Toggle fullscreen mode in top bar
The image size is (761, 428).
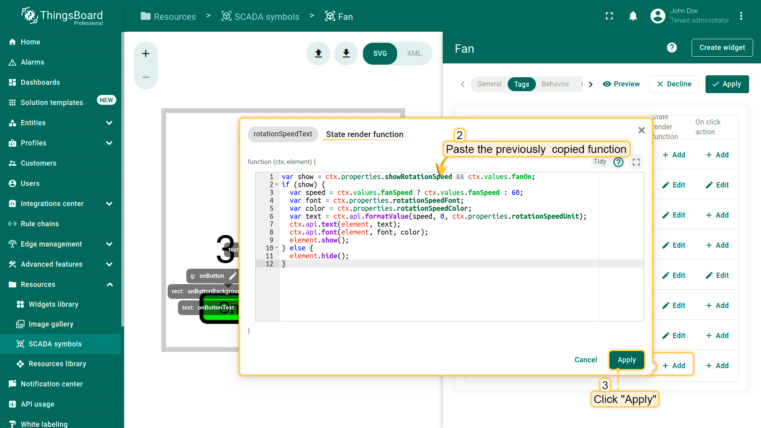[609, 16]
